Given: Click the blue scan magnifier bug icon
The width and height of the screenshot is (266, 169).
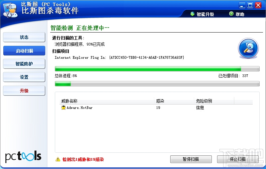Looking at the screenshot, I should pos(248,48).
